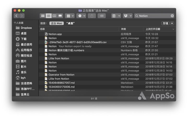Toggle sort direction chevron in date column
Image resolution: width=188 pixels, height=117 pixels.
[x=173, y=29]
